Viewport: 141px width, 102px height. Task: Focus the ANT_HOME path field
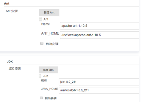coord(99,35)
